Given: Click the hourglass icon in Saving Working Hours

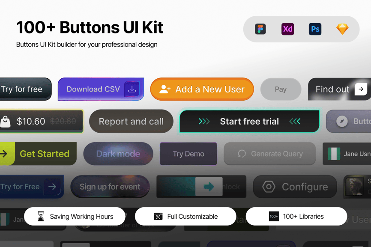Looking at the screenshot, I should 41,216.
